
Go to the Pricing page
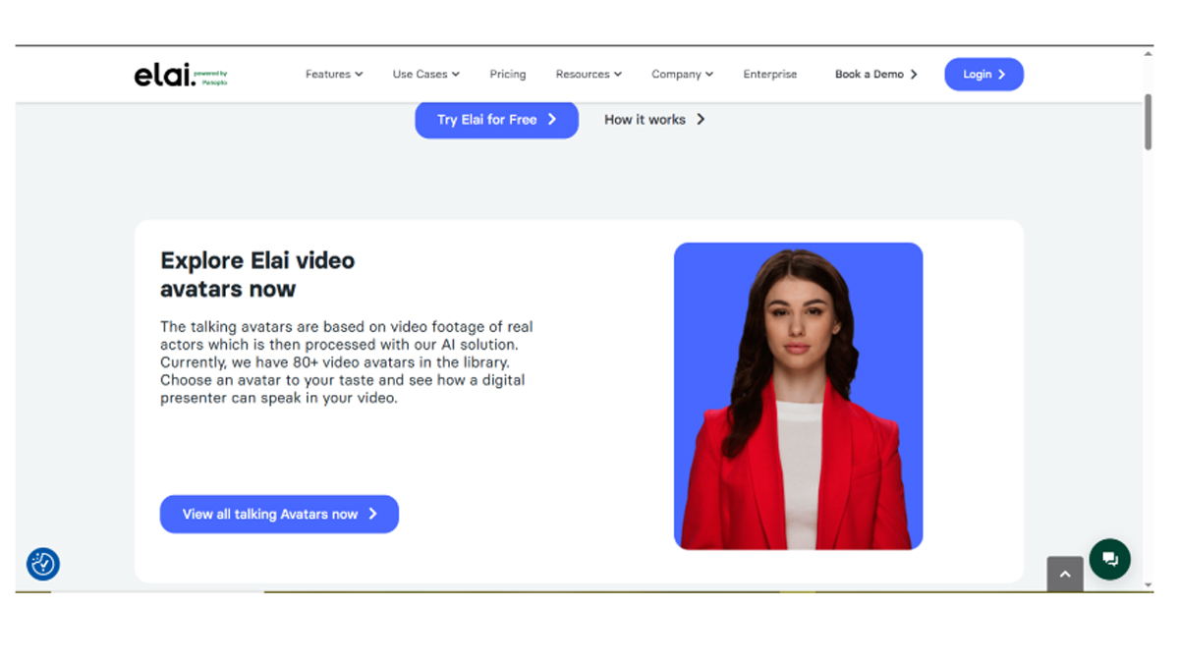coord(508,75)
